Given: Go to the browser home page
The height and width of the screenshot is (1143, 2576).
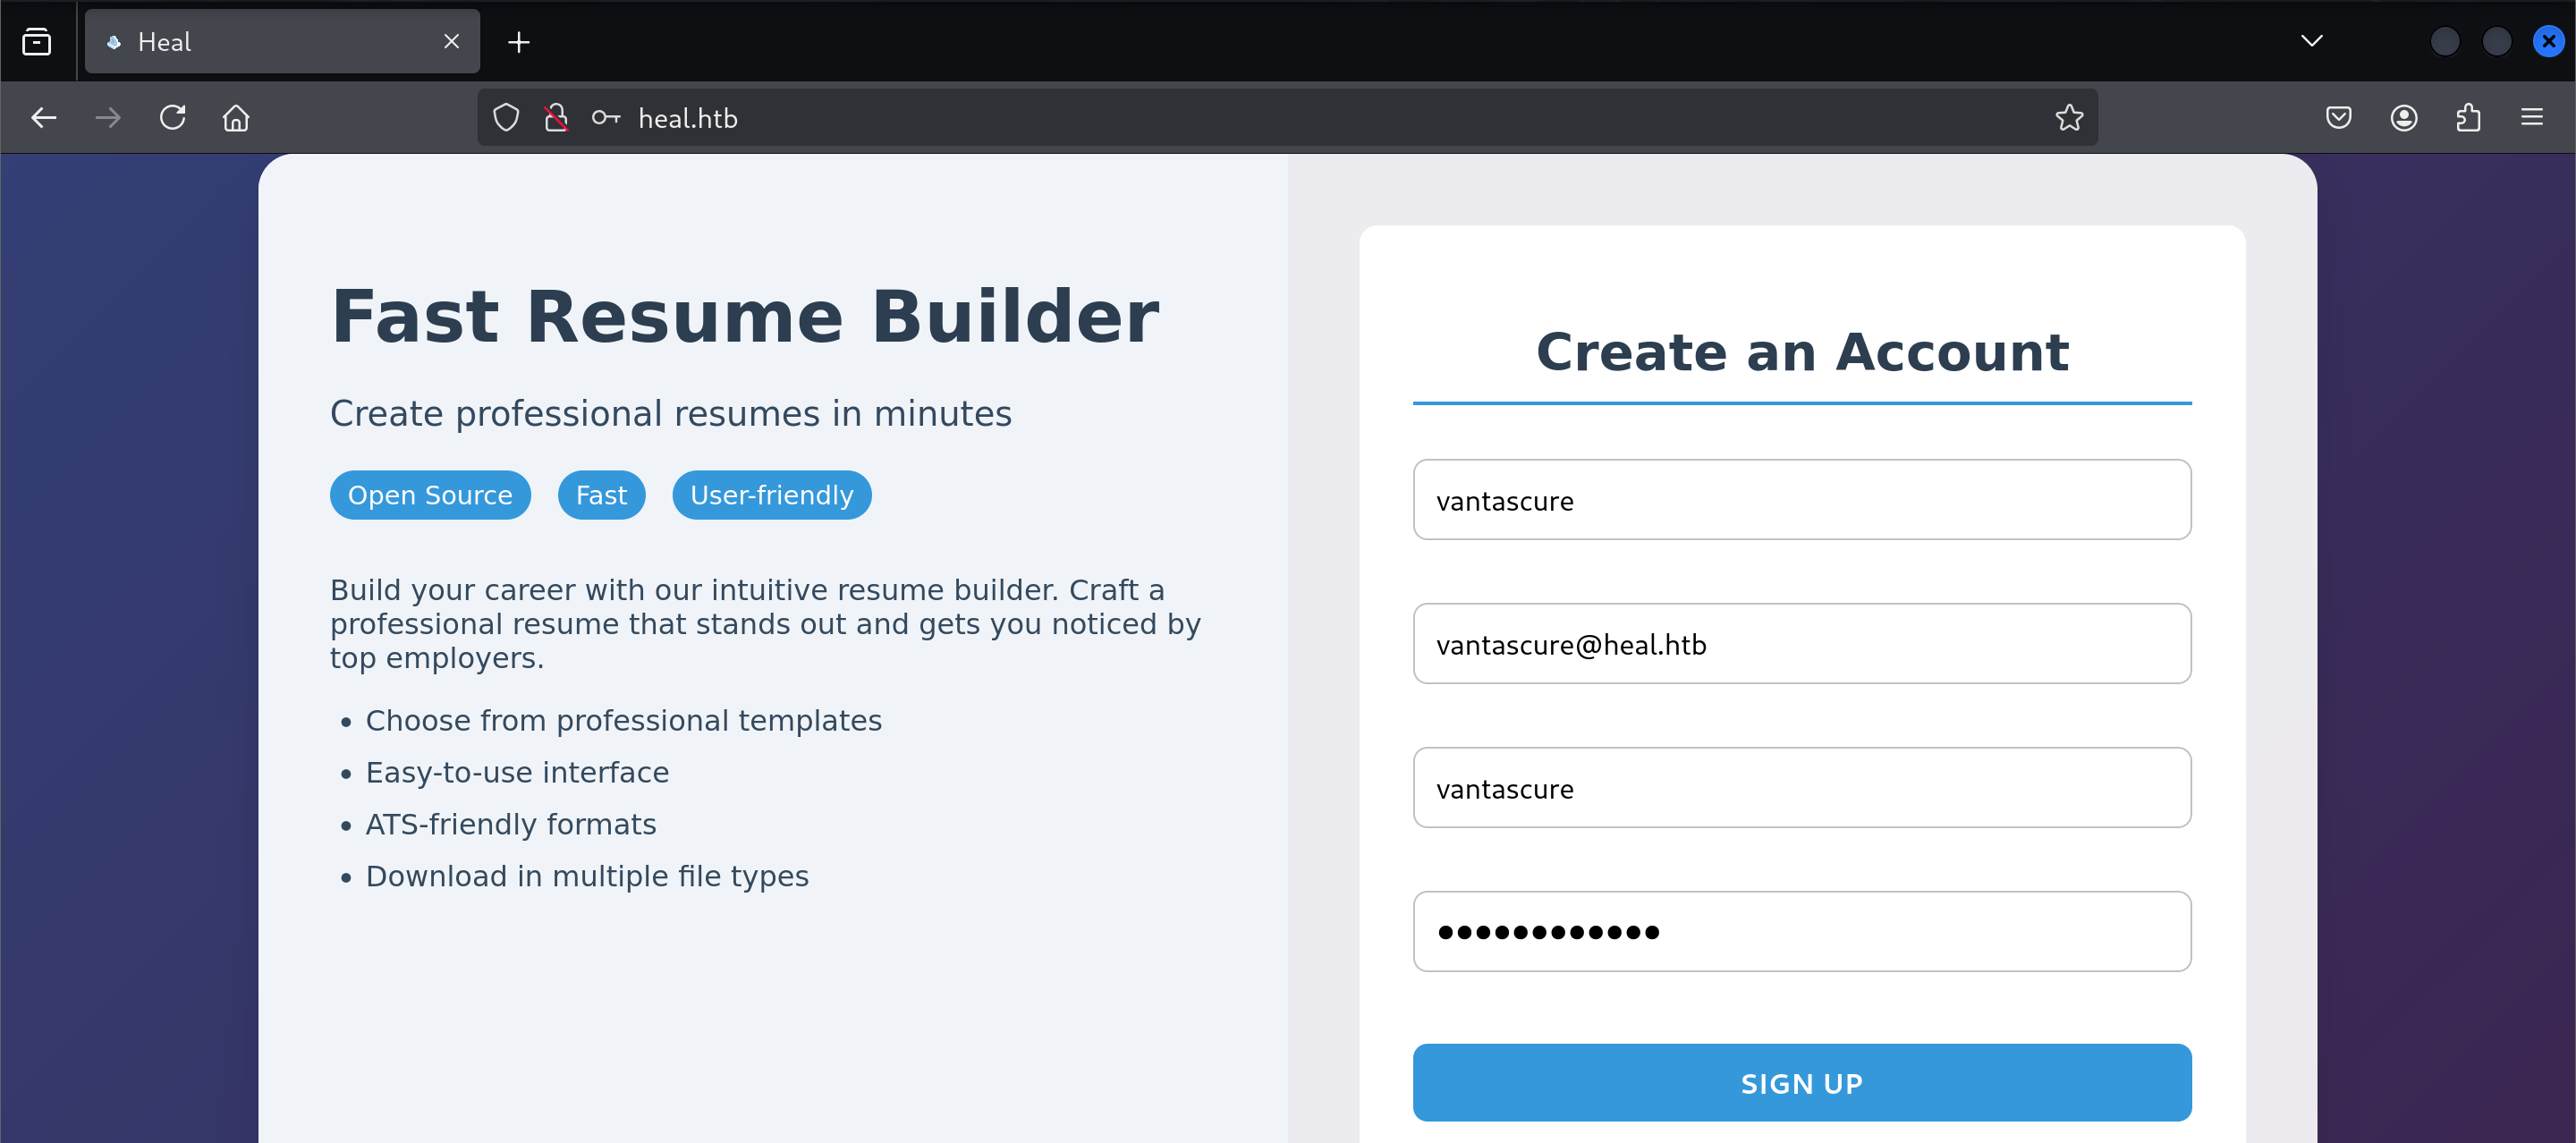Looking at the screenshot, I should (x=236, y=118).
